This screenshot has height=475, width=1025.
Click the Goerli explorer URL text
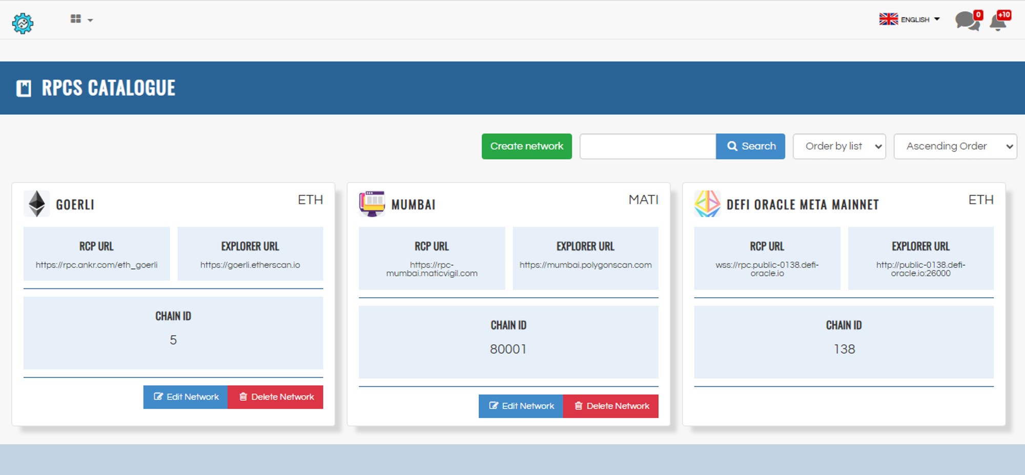[x=250, y=265]
